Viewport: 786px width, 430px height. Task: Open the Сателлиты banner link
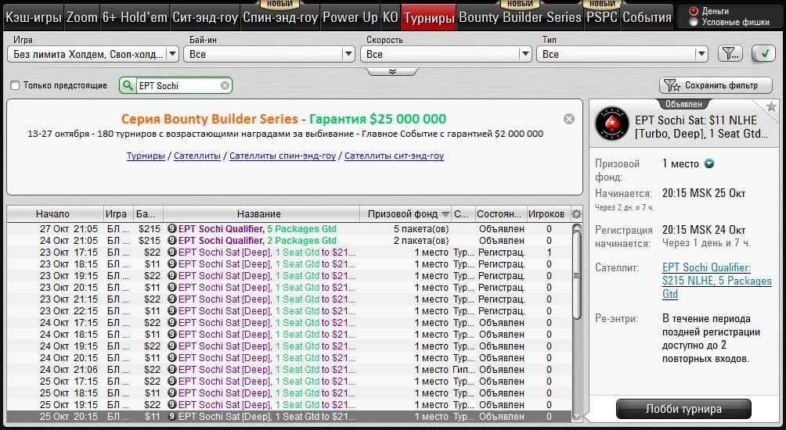[197, 156]
